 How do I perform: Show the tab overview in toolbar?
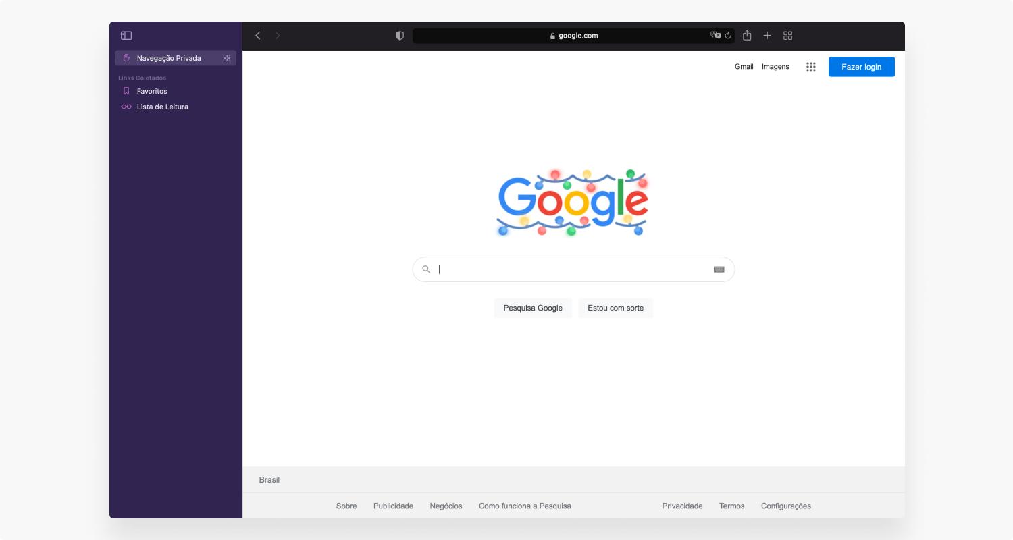(x=788, y=36)
